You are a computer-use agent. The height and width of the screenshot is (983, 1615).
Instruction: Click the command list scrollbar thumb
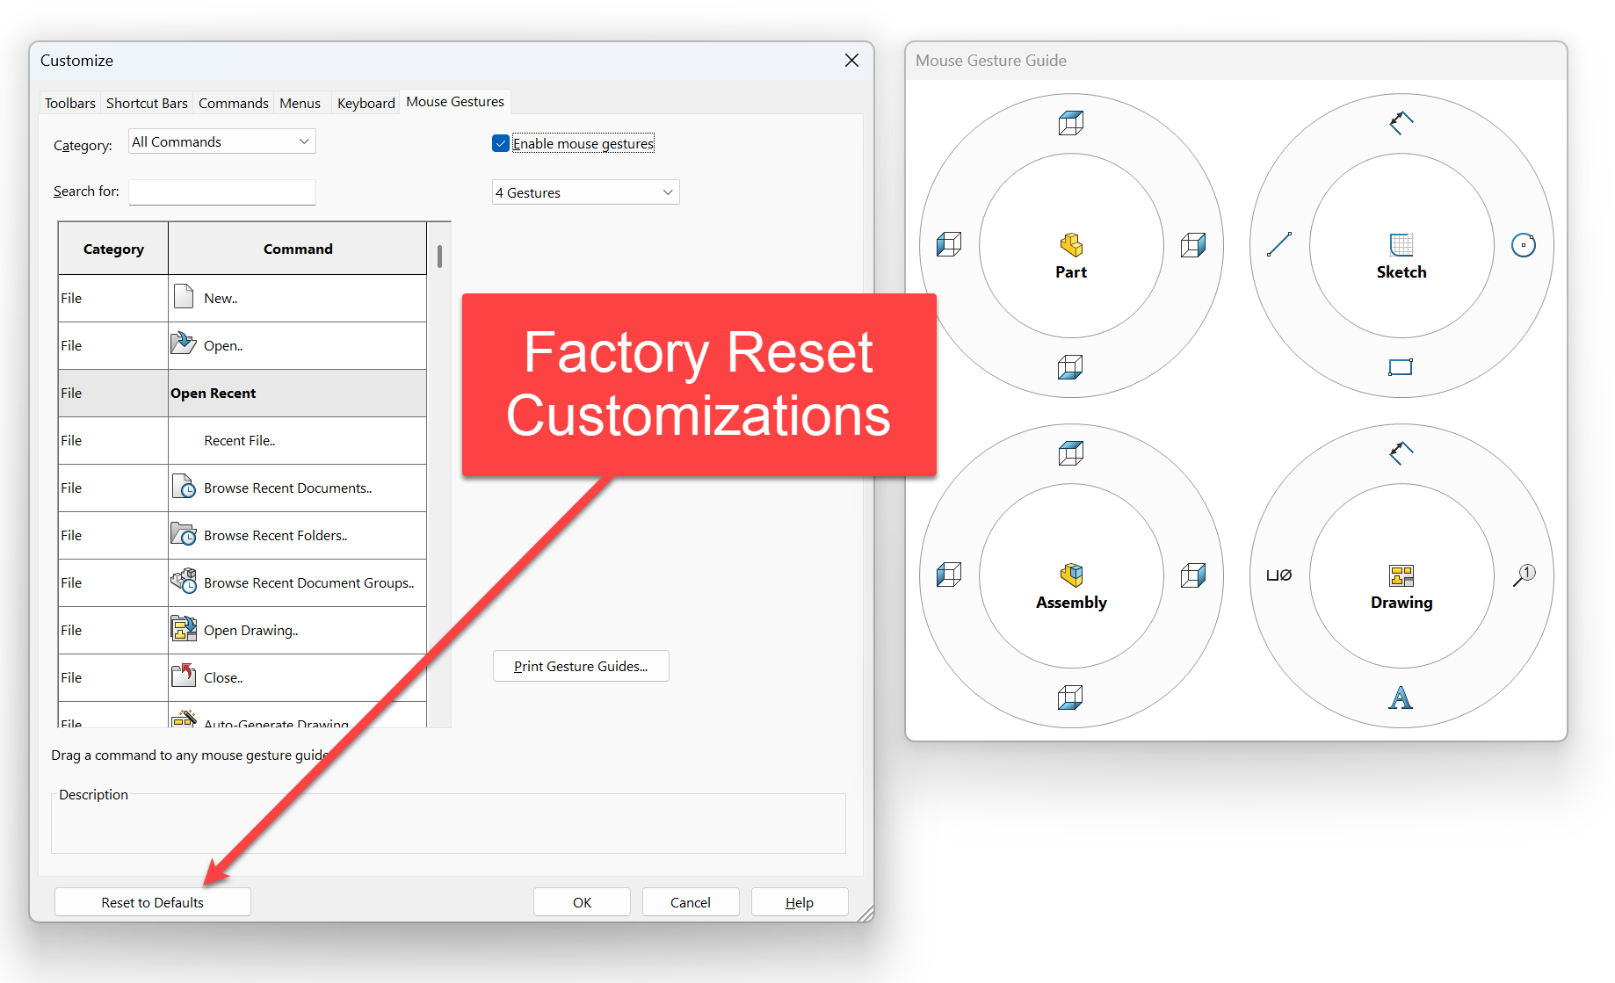click(x=439, y=256)
